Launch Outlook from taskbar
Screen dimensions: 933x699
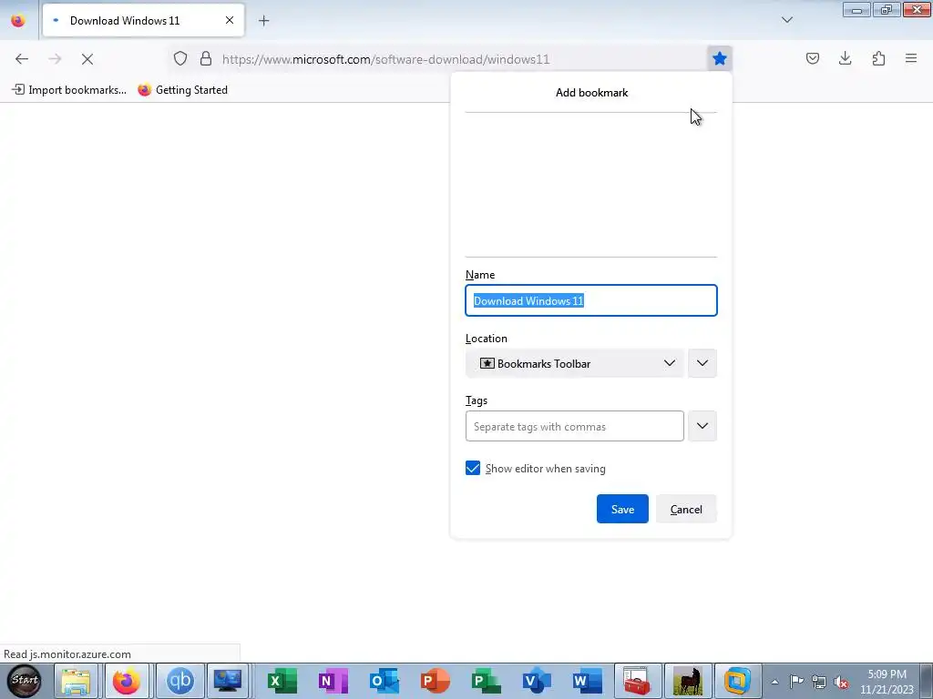[x=384, y=681]
